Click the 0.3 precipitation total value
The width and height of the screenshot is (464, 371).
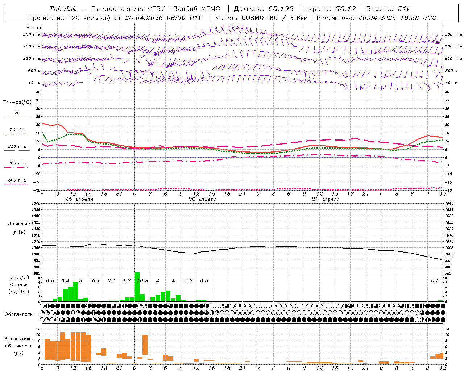(x=188, y=281)
